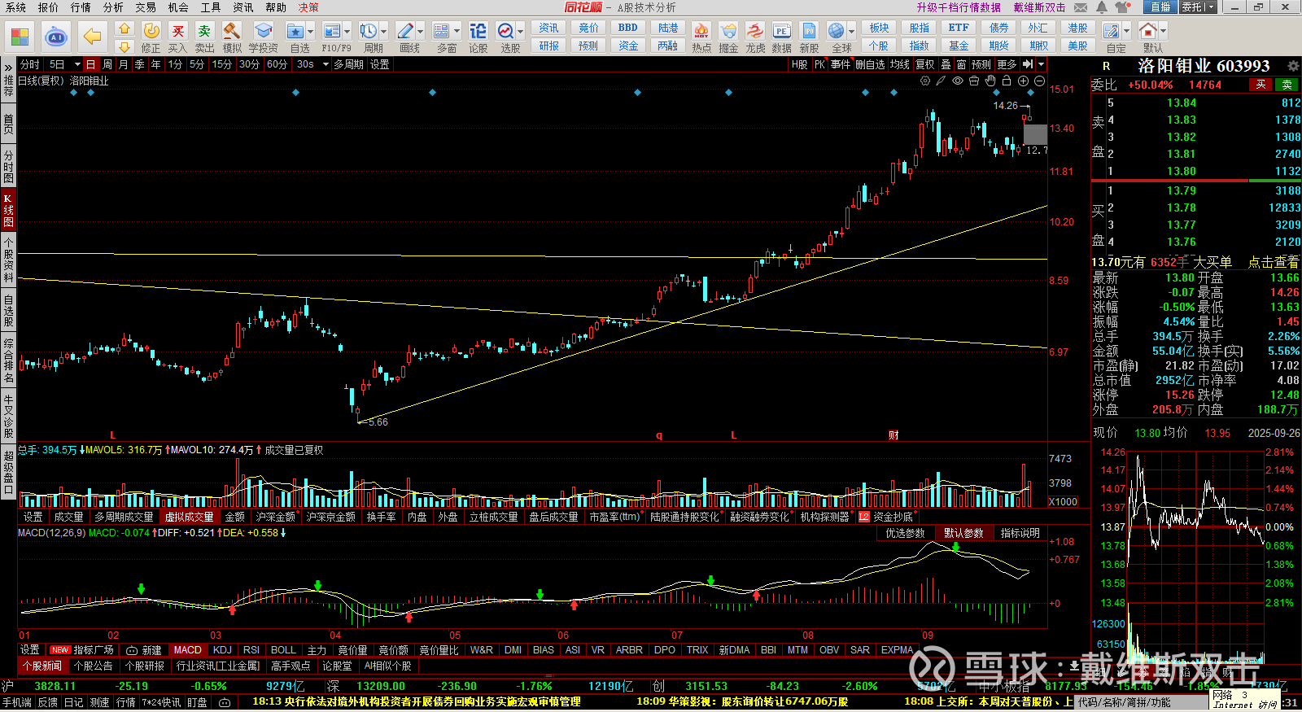Expand the 多窗 multi-window dropdown arrow
Image resolution: width=1302 pixels, height=712 pixels.
[x=457, y=32]
